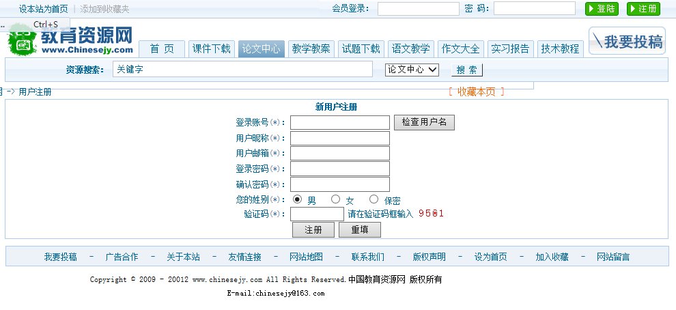This screenshot has height=310, width=676.
Task: Click the 用户注册 breadcrumb link
Action: [x=36, y=91]
